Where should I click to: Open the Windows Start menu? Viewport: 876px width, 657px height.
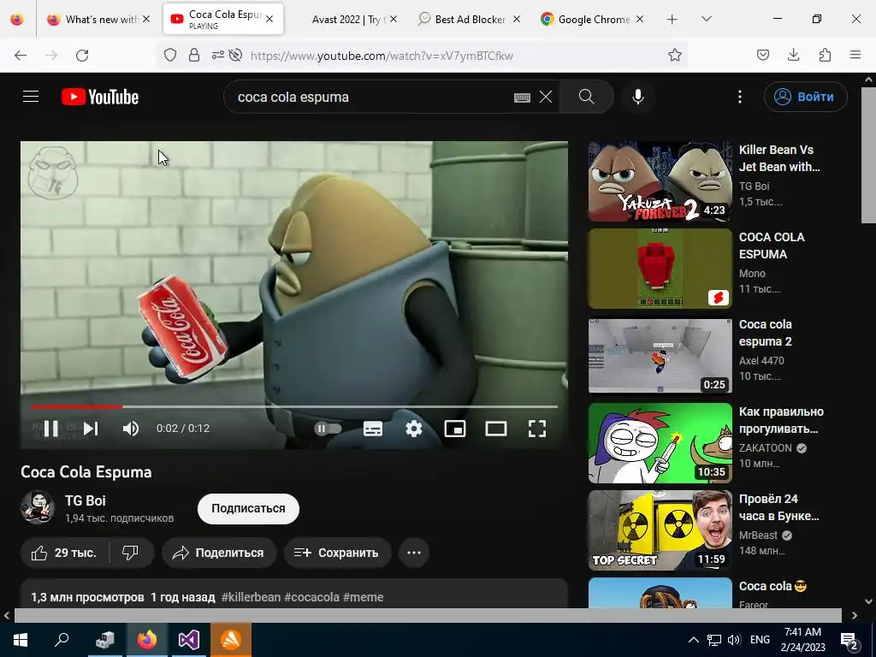(x=21, y=640)
